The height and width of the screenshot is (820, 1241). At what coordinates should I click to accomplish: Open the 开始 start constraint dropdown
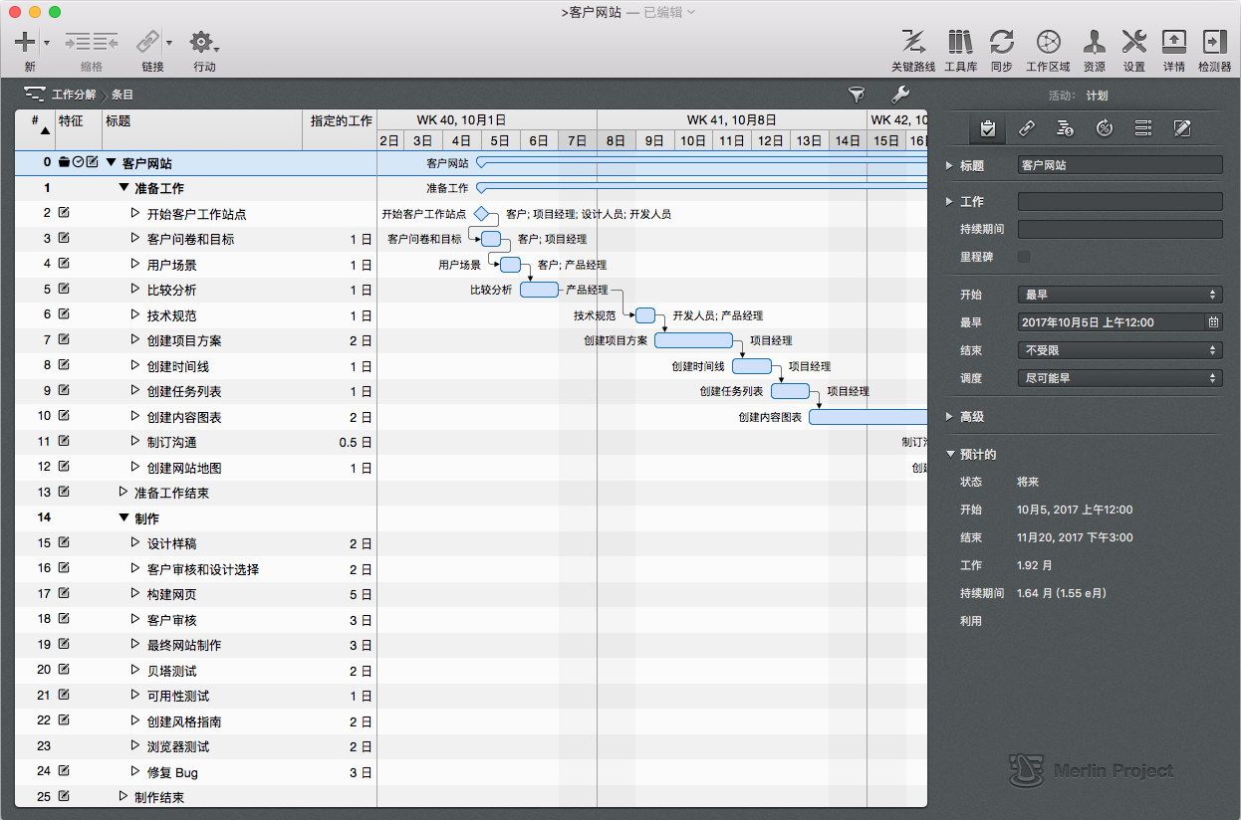point(1119,295)
